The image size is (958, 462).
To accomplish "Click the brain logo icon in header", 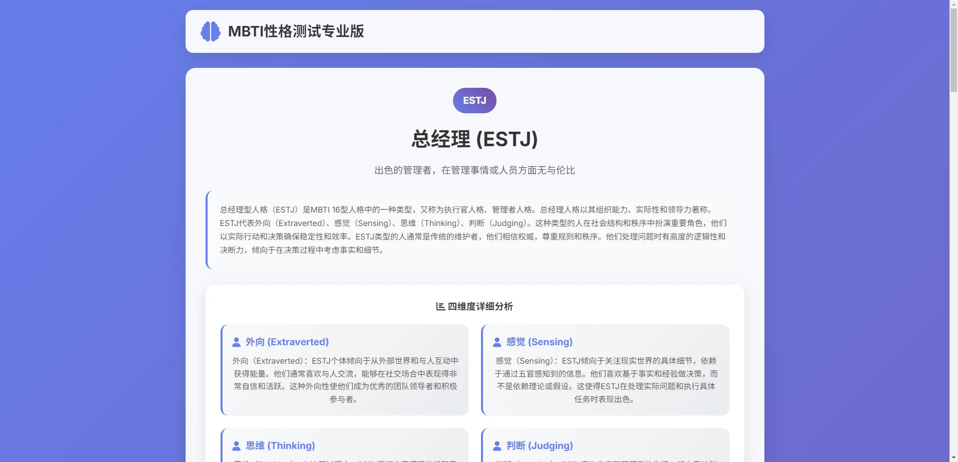I will click(211, 31).
